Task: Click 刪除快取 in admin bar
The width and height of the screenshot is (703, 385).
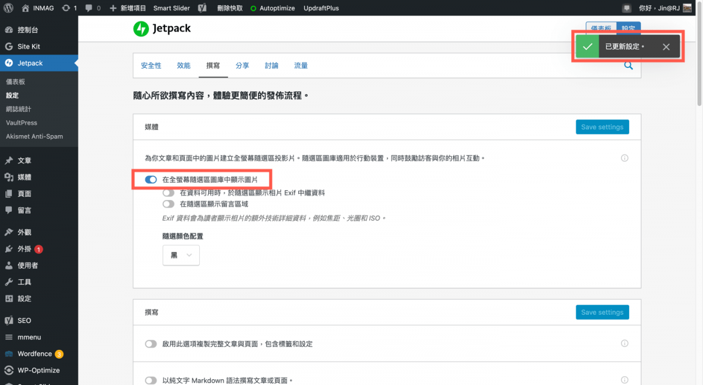Action: point(230,8)
